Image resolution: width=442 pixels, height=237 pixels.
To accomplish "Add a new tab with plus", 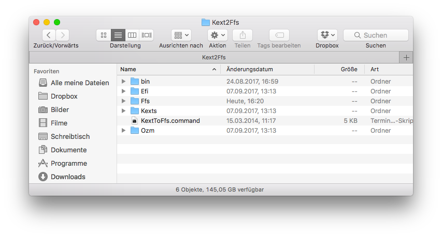I will tap(406, 57).
